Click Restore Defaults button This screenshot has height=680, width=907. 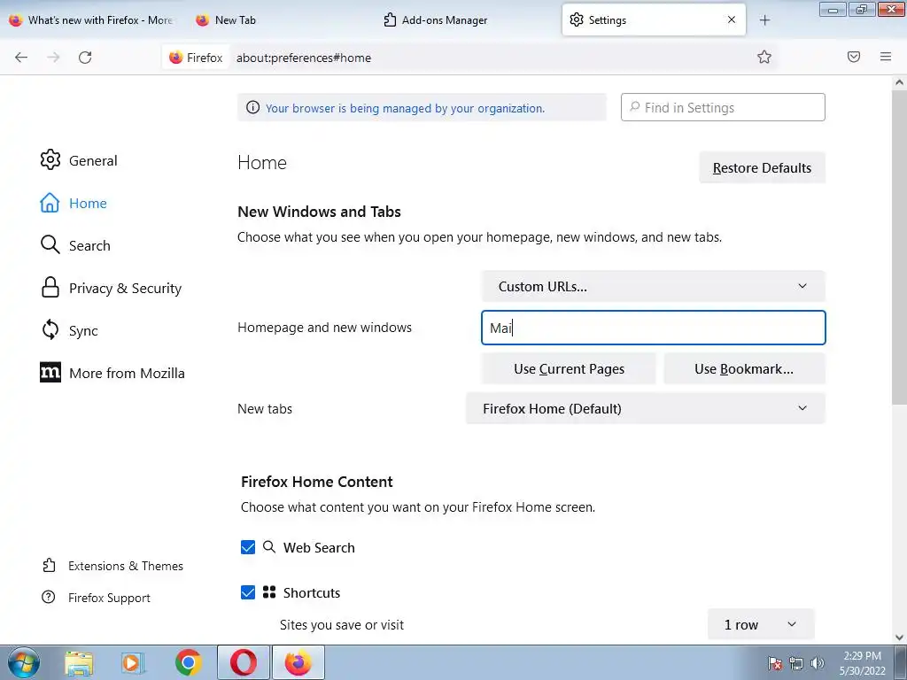click(x=762, y=167)
